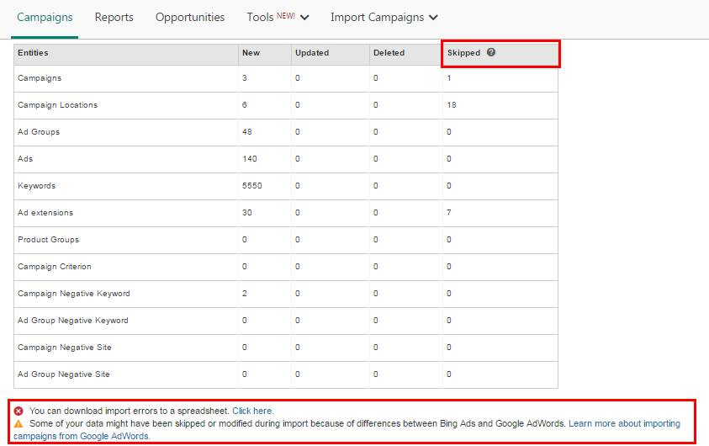
Task: Go to the Opportunities tab
Action: [x=190, y=17]
